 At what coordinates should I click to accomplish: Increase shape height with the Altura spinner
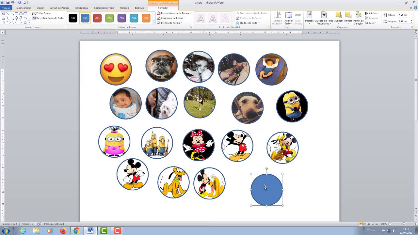pos(411,14)
